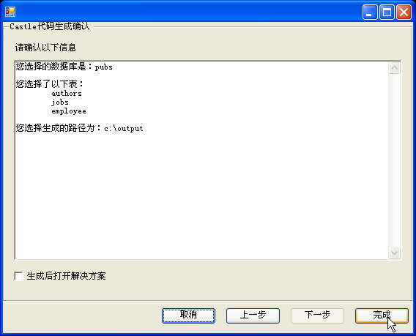
Task: Maximize the wizard window
Action: [x=387, y=12]
